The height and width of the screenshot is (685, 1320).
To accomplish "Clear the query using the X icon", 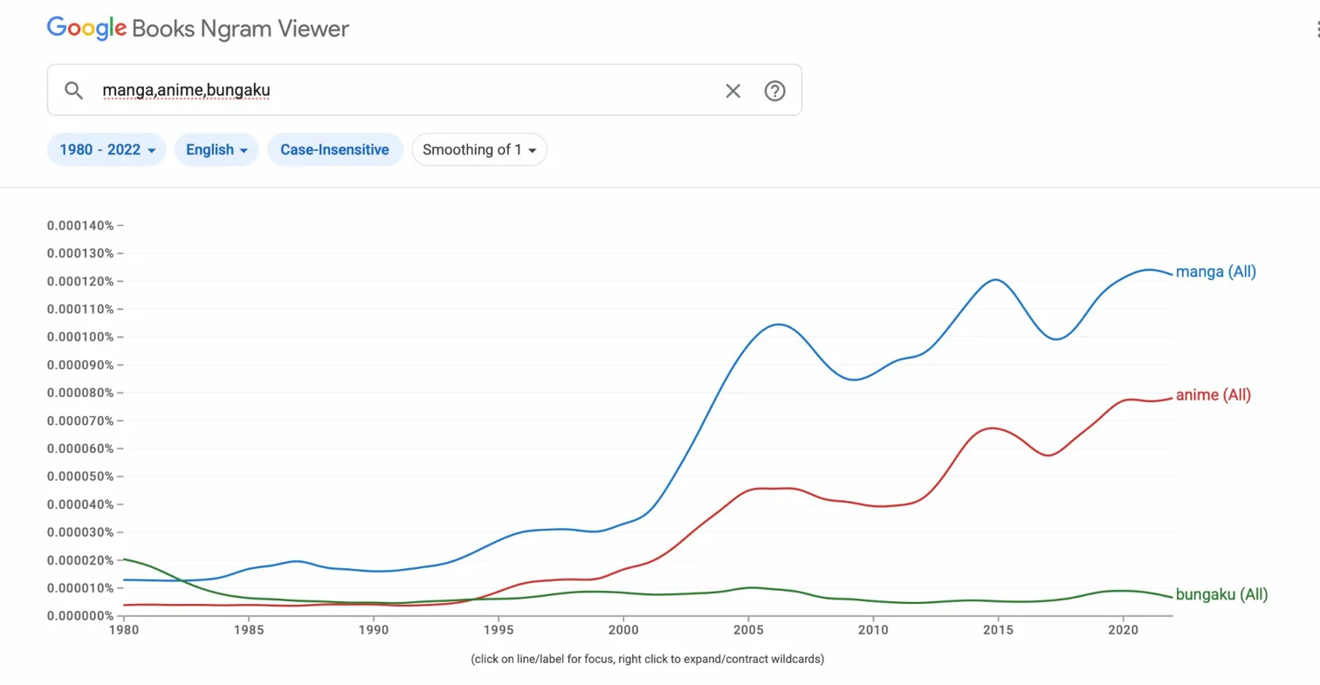I will [732, 90].
